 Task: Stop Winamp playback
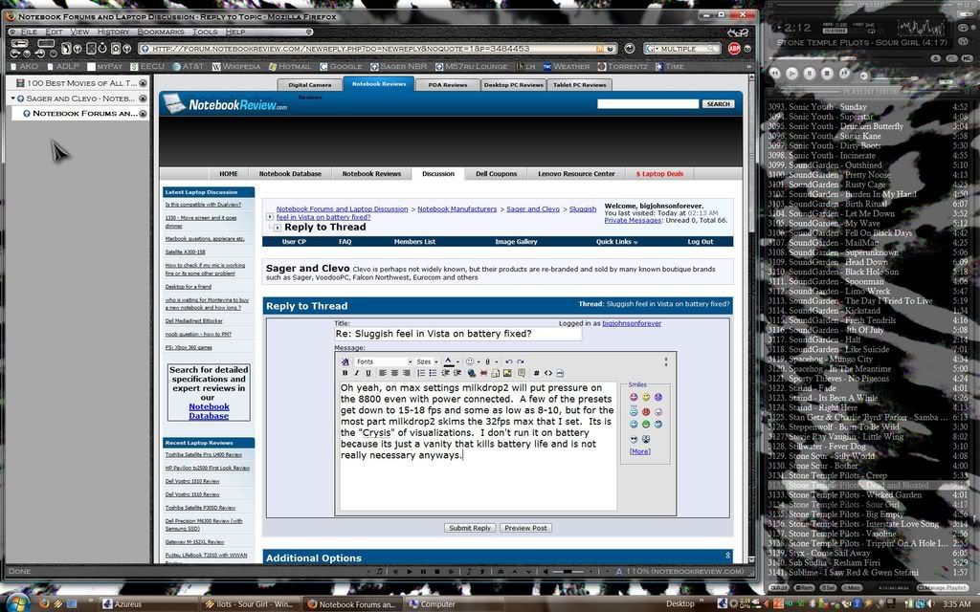click(827, 73)
